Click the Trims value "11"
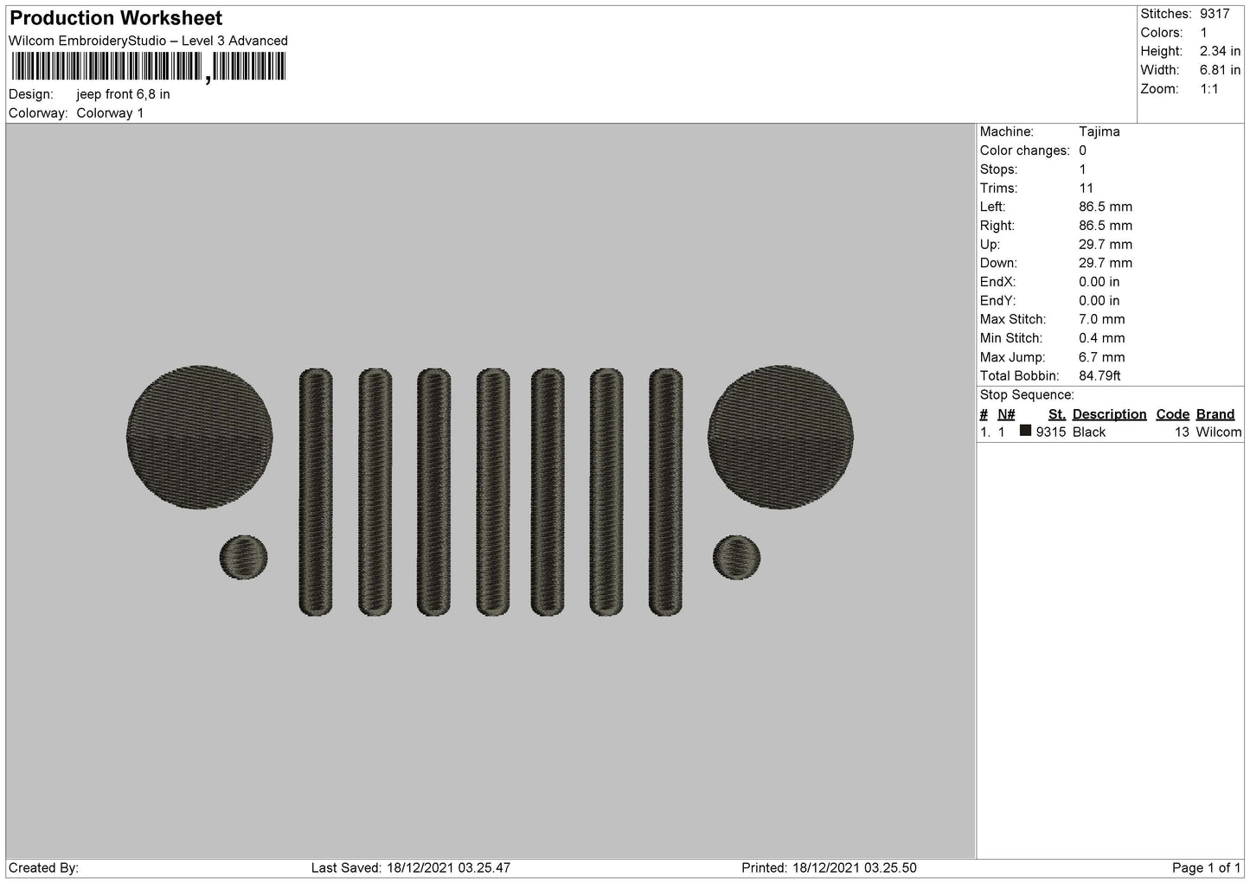 1087,188
